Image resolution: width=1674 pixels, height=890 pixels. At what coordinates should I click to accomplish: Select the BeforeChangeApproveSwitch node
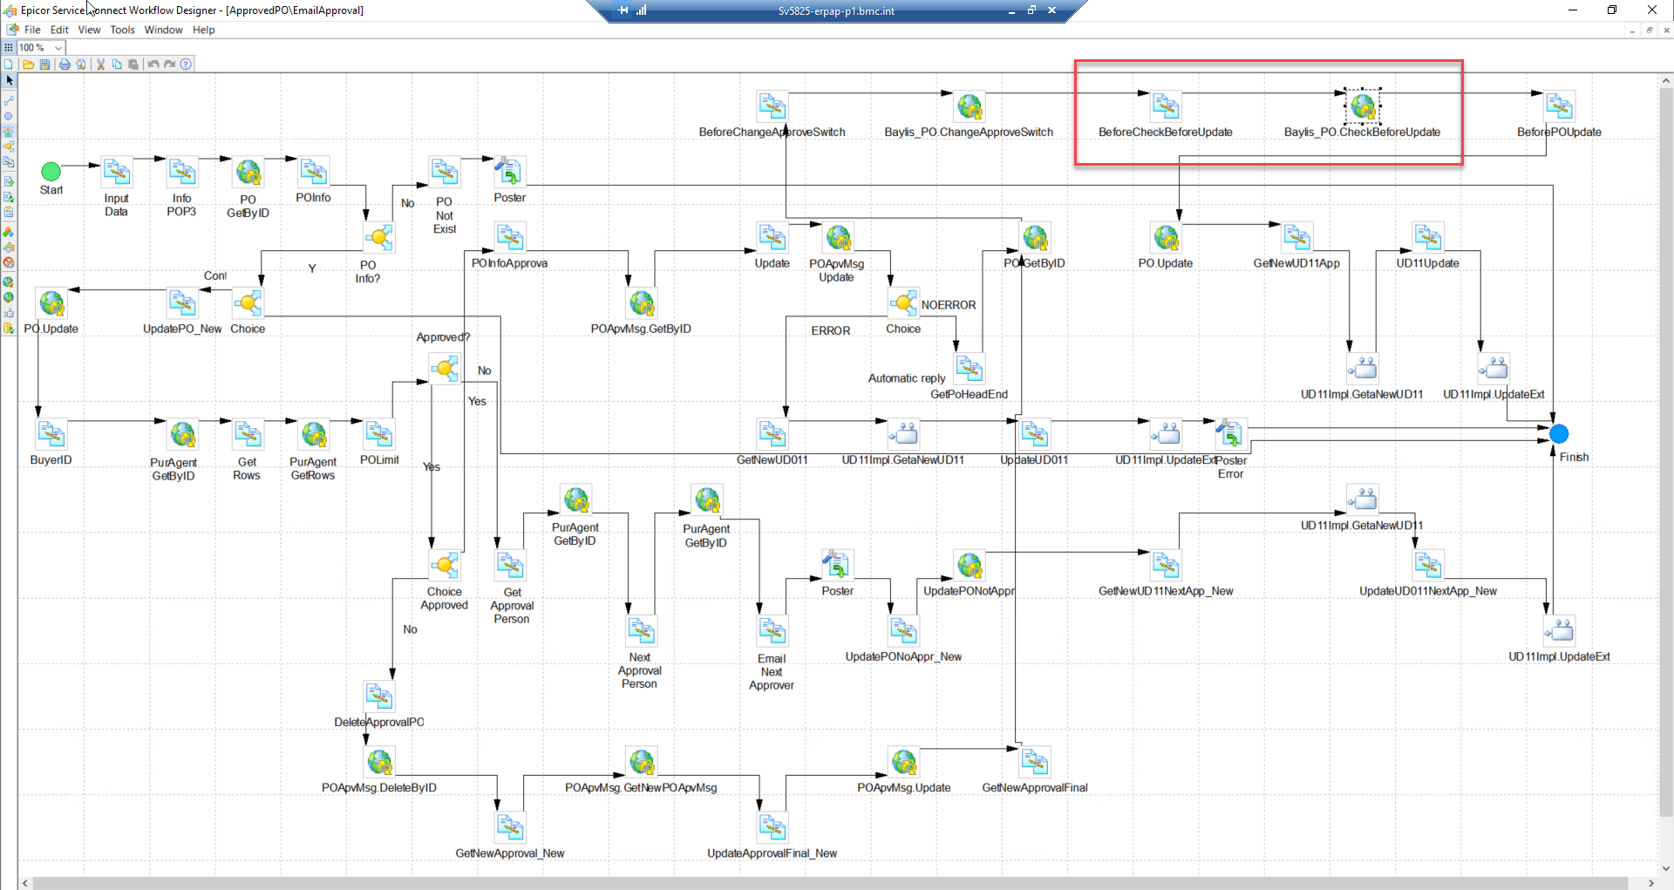point(772,107)
